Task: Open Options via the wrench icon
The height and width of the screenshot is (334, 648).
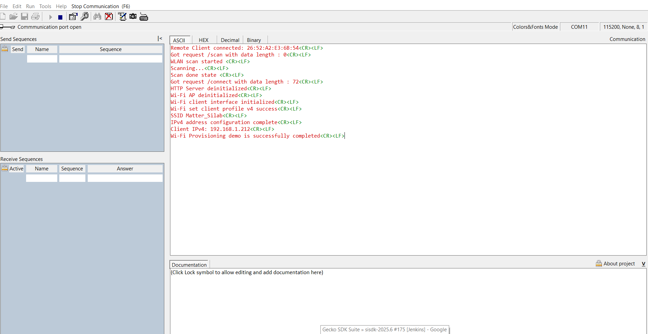Action: (x=85, y=17)
